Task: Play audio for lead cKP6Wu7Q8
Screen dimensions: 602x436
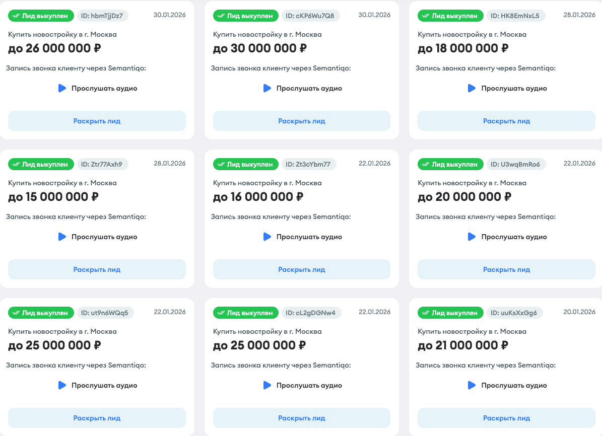Action: [267, 88]
